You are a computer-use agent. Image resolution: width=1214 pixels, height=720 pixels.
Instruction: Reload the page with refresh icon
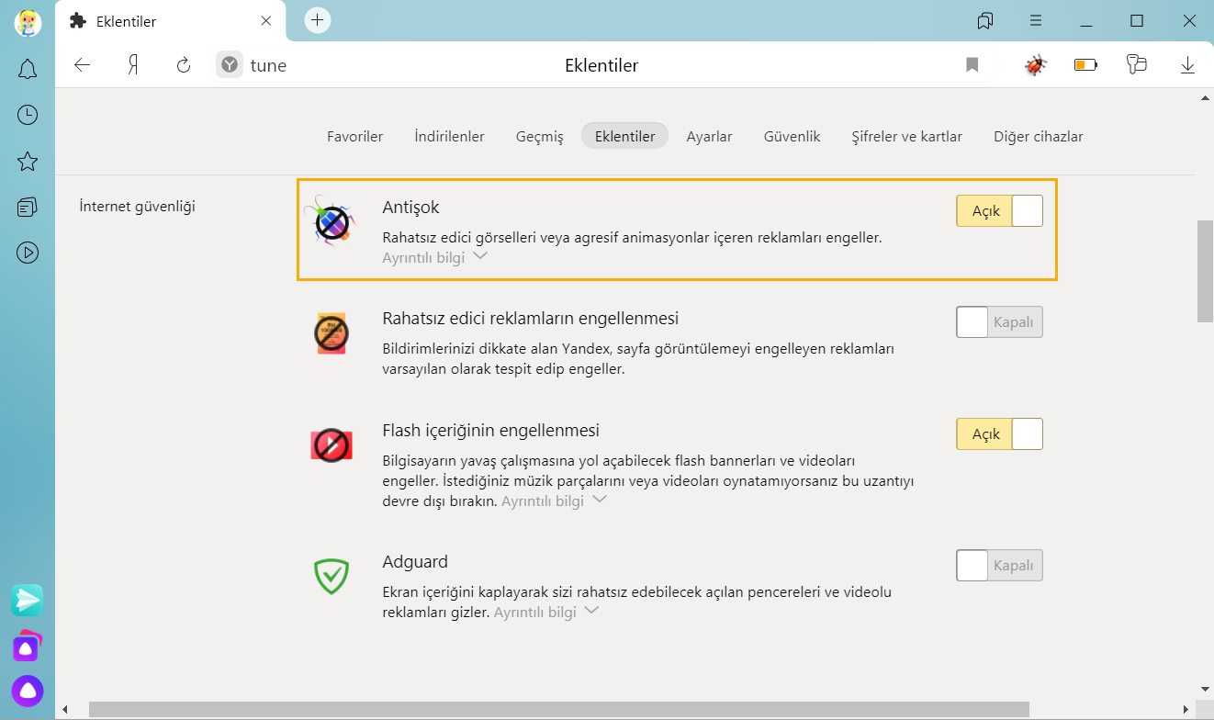pyautogui.click(x=184, y=65)
